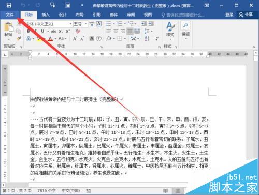Click the 共享 (Share) button
The width and height of the screenshot is (259, 195).
[x=246, y=14]
